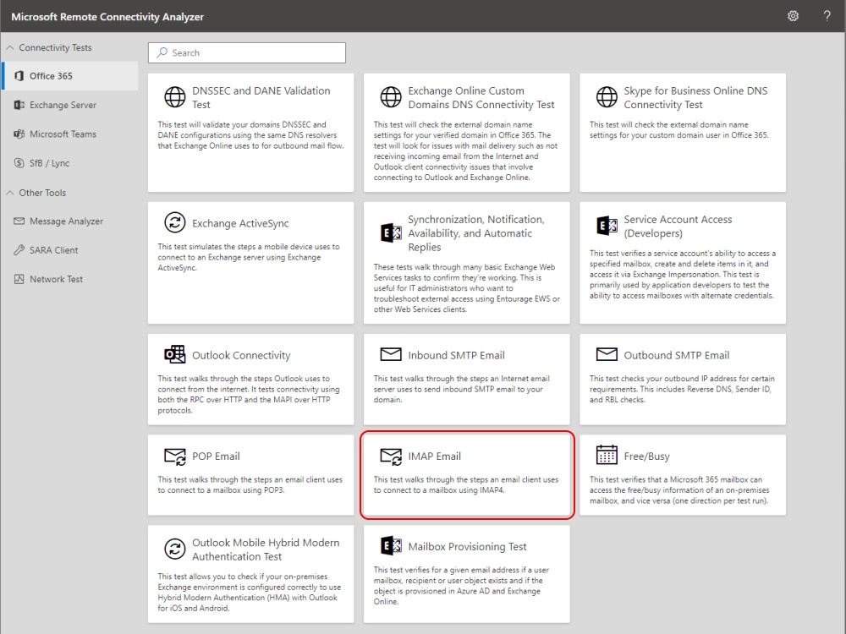846x634 pixels.
Task: Click the Message Analyzer envelope icon
Action: [x=19, y=221]
